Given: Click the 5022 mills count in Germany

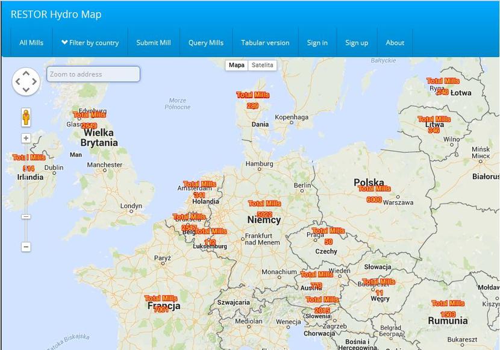Looking at the screenshot, I should point(264,214).
